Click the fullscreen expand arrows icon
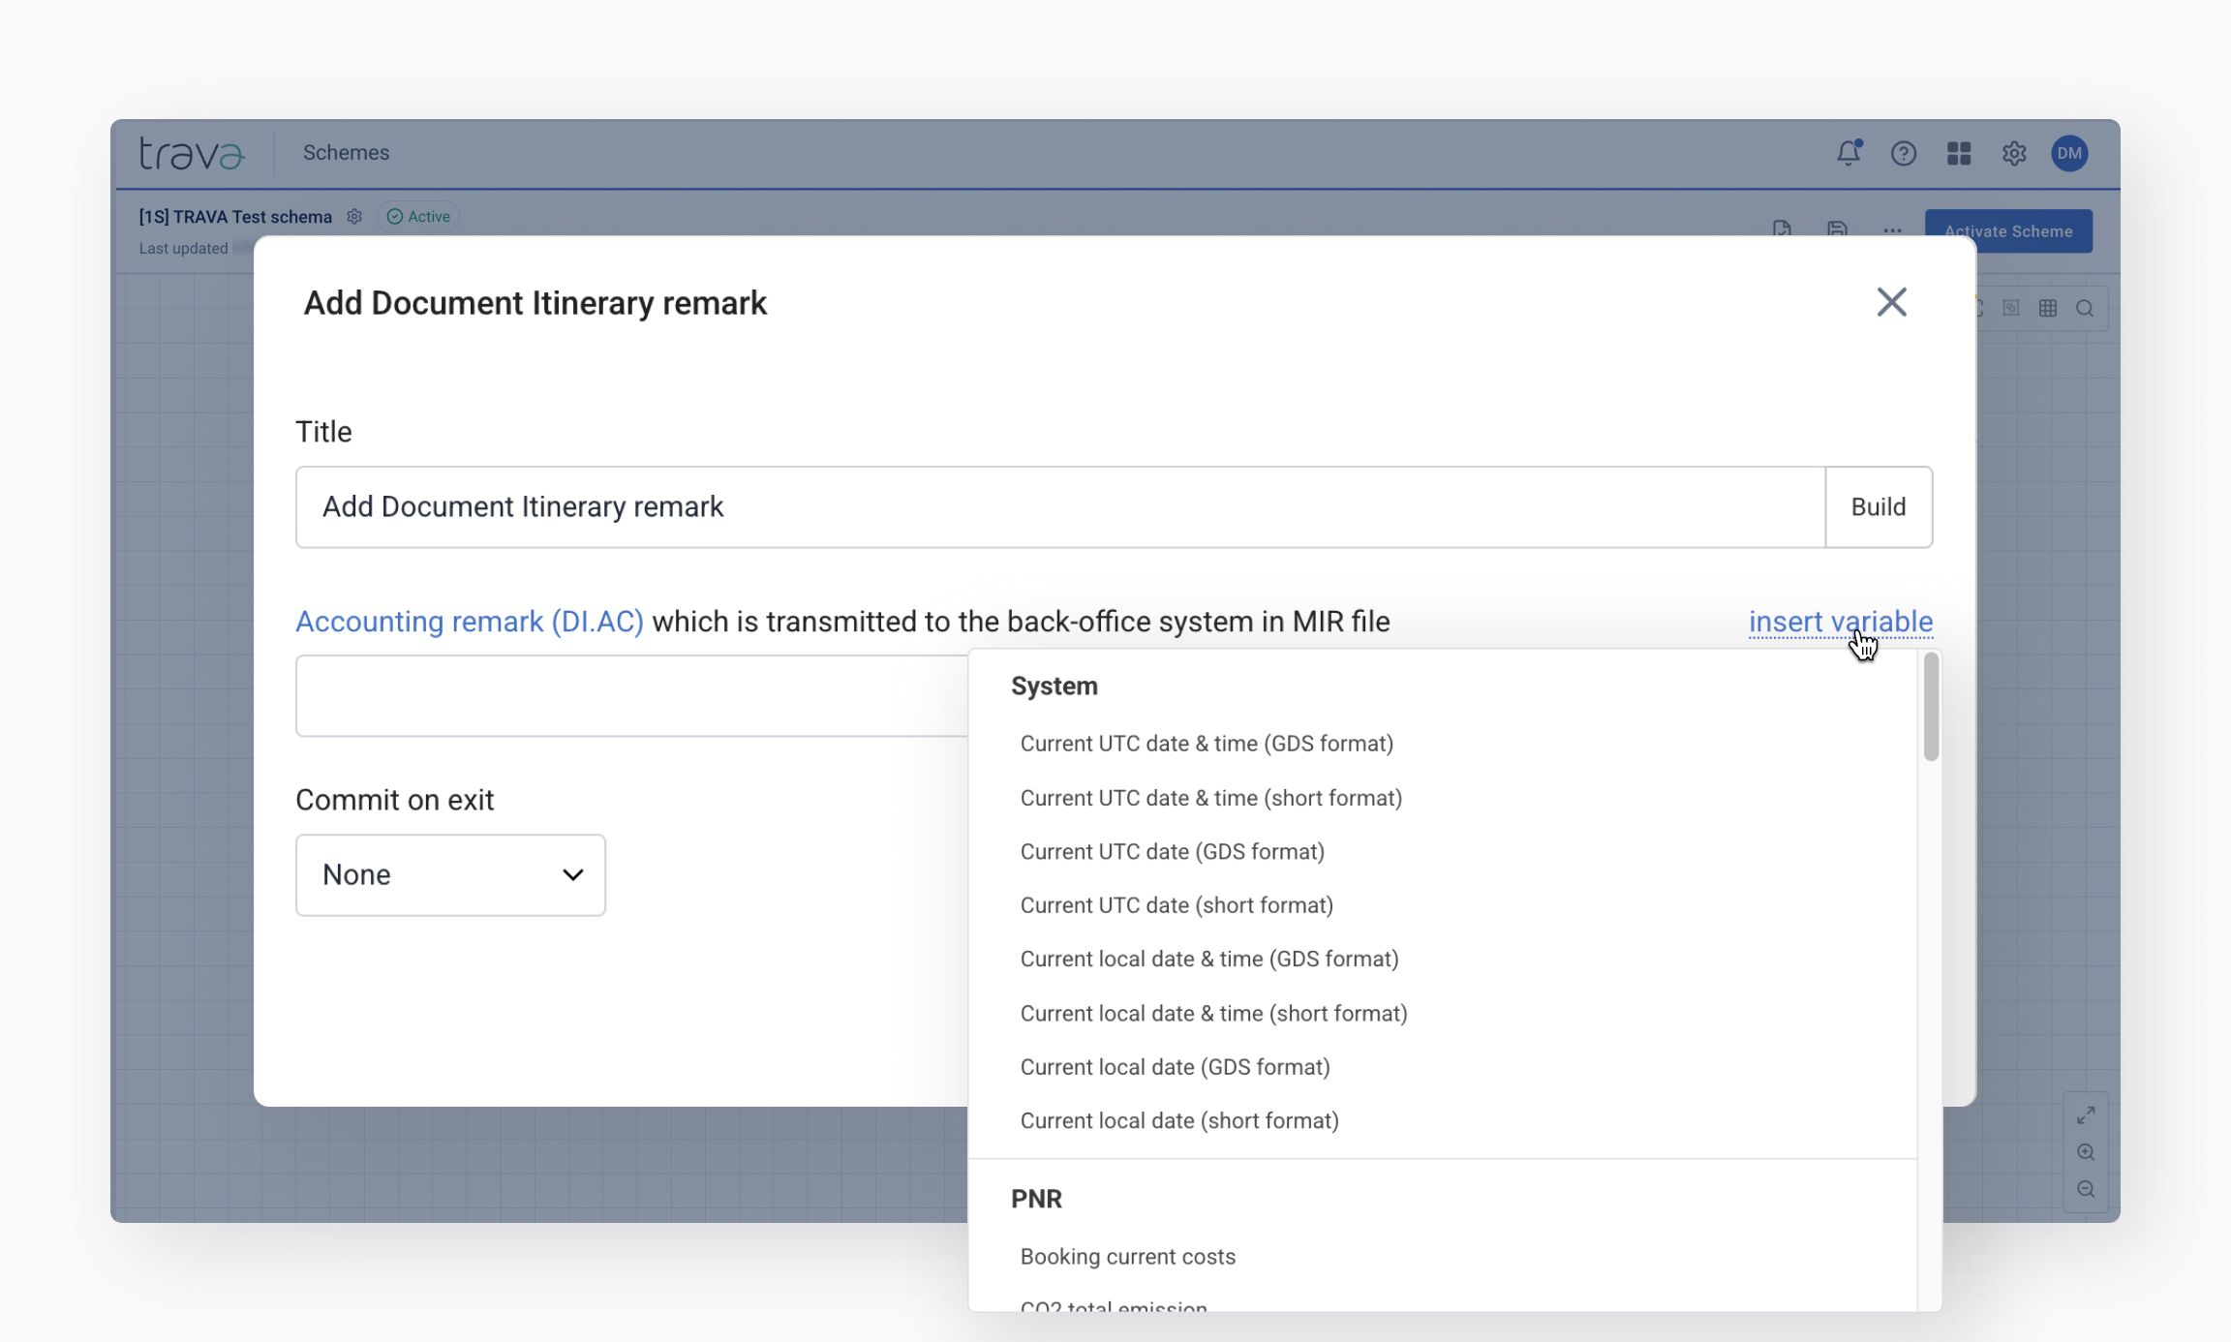Viewport: 2231px width, 1342px height. point(2086,1115)
